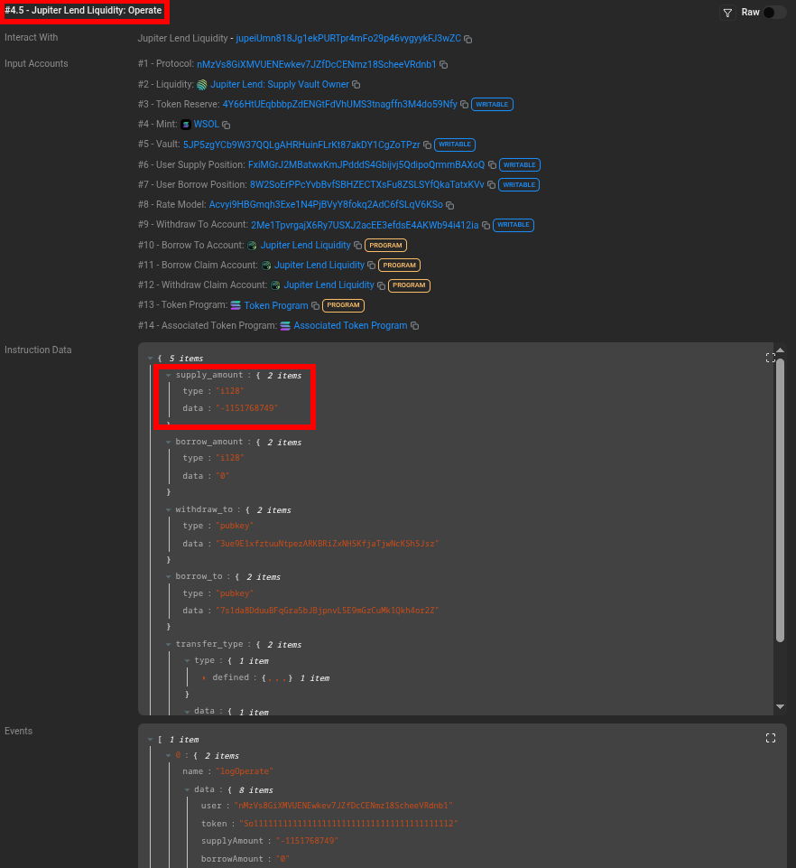796x868 pixels.
Task: Copy the Associated Token Program address
Action: pyautogui.click(x=415, y=326)
